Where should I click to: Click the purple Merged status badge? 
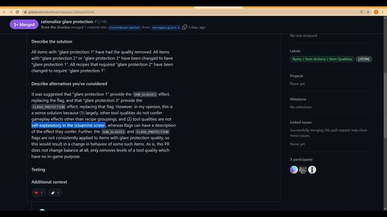[x=24, y=25]
